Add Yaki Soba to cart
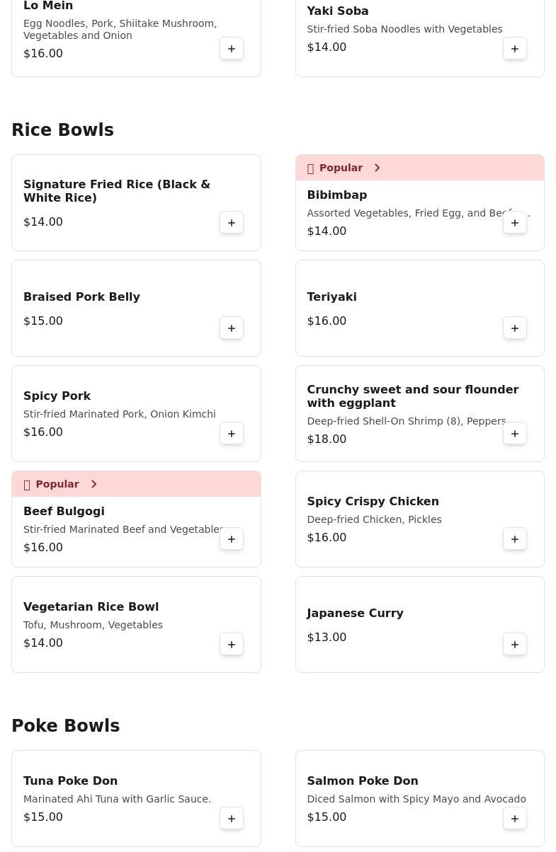Screen dimensions: 556x852 coord(515,49)
